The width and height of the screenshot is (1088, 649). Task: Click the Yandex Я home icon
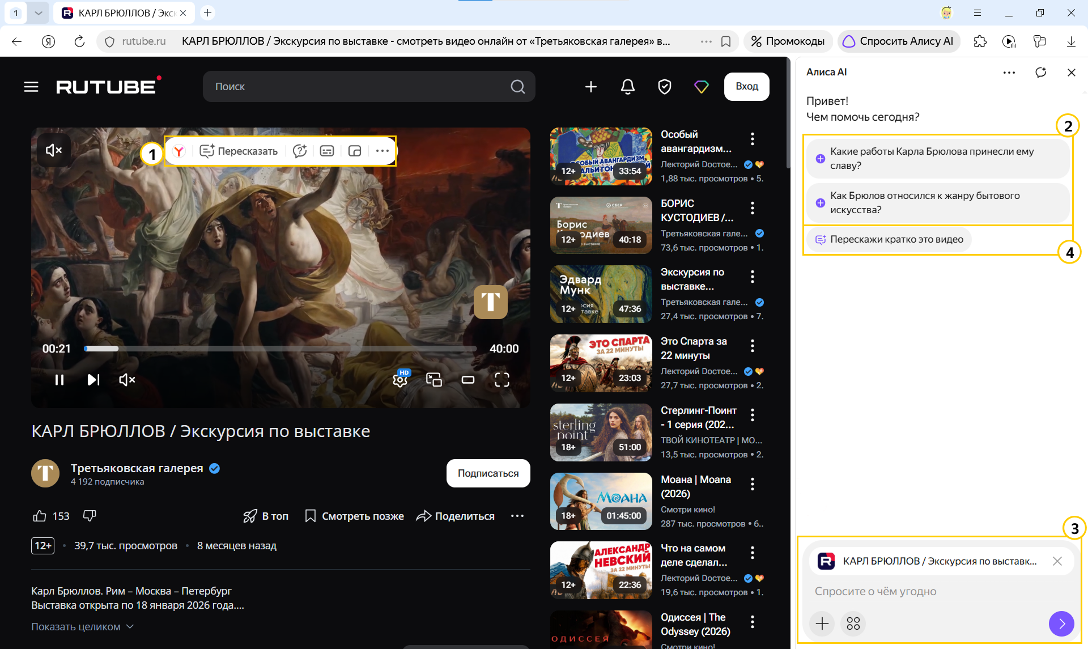pos(49,41)
